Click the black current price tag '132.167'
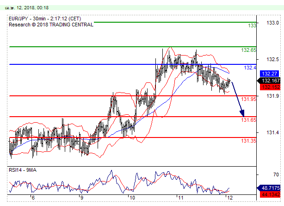Viewport: 284px width, 206px height. pos(269,81)
